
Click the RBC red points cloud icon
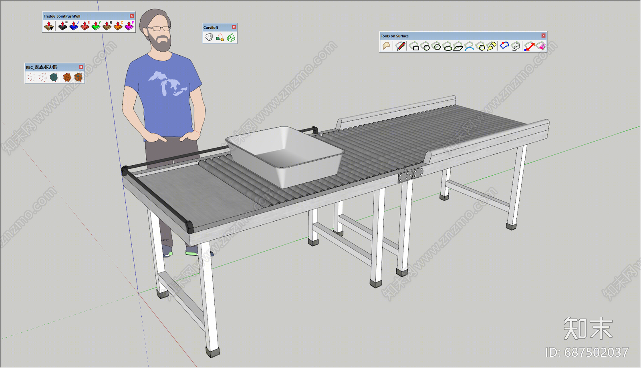[31, 77]
